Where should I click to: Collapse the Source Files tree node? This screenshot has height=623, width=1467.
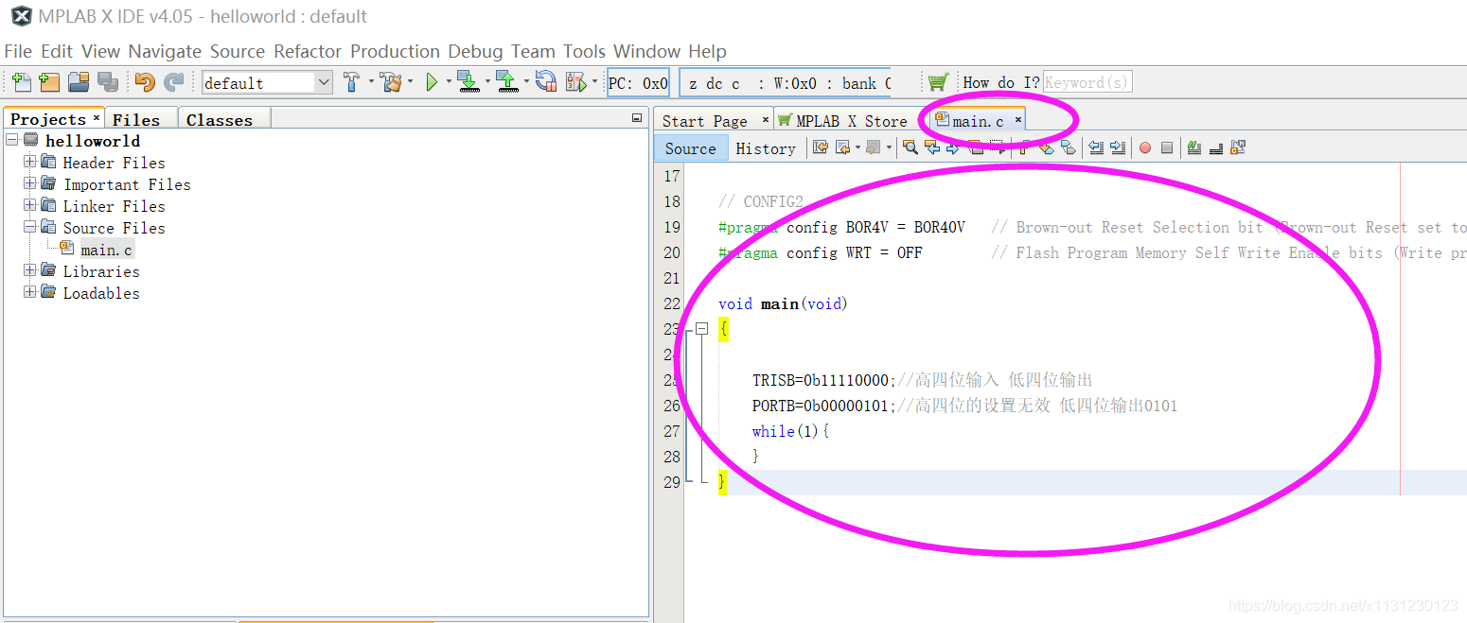point(30,227)
